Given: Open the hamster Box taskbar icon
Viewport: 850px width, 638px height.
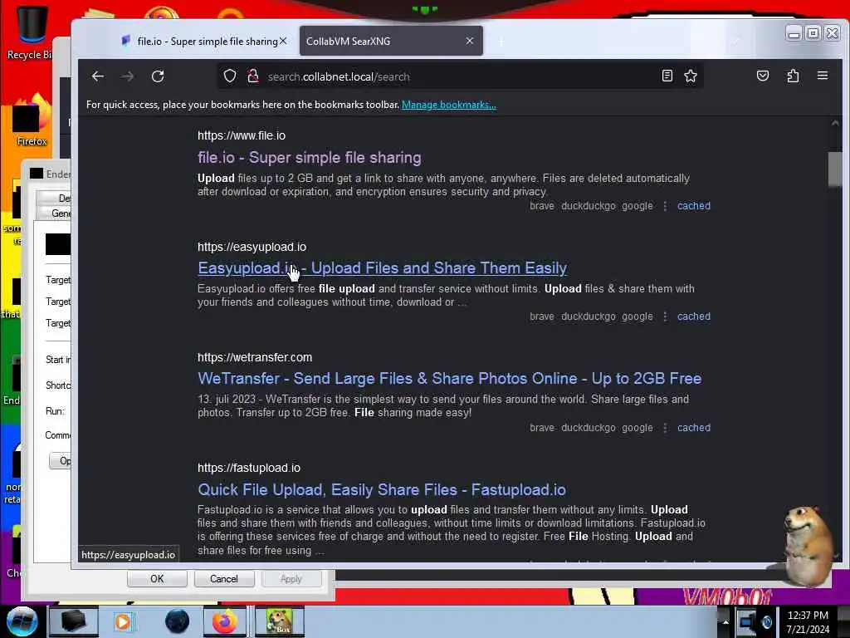Looking at the screenshot, I should pos(279,621).
